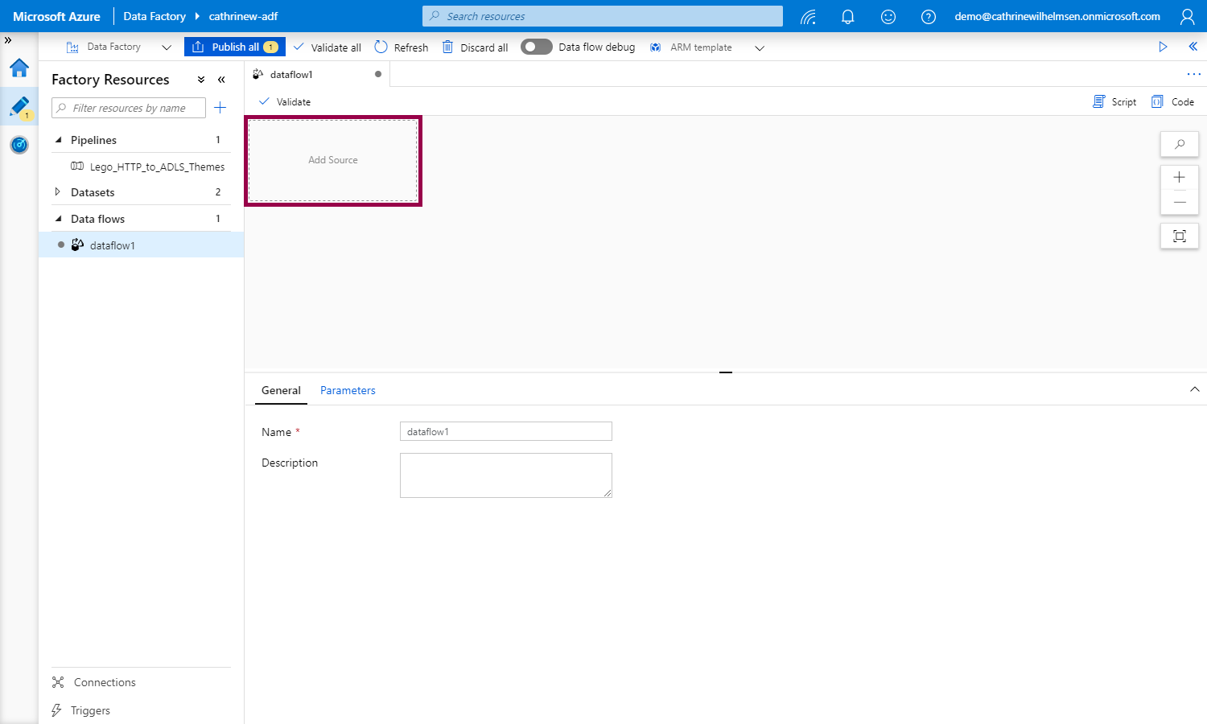Image resolution: width=1207 pixels, height=724 pixels.
Task: Open the feedback smiley icon
Action: 888,16
